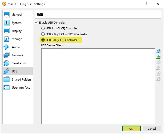
Task: Click the Serial Ports connector icon
Action: coord(7,63)
